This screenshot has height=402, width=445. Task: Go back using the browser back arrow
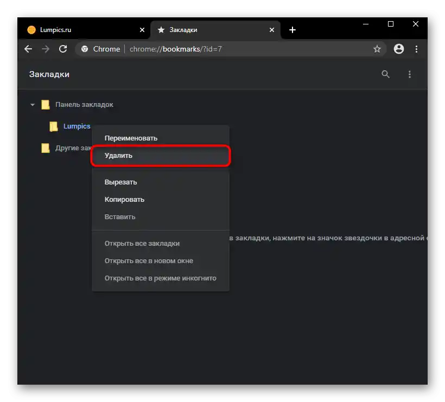coord(28,49)
